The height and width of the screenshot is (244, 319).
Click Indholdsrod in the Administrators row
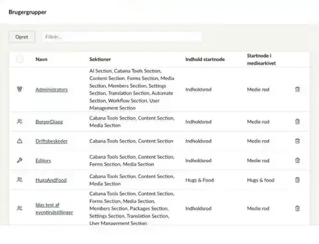(x=198, y=90)
